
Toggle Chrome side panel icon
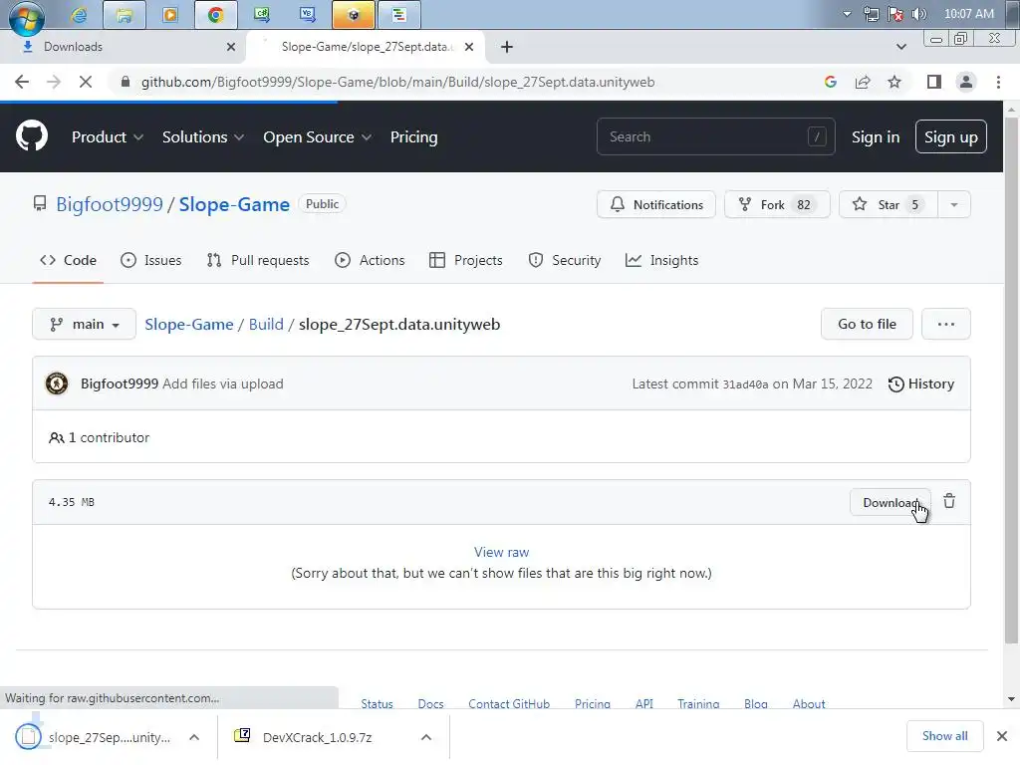934,82
